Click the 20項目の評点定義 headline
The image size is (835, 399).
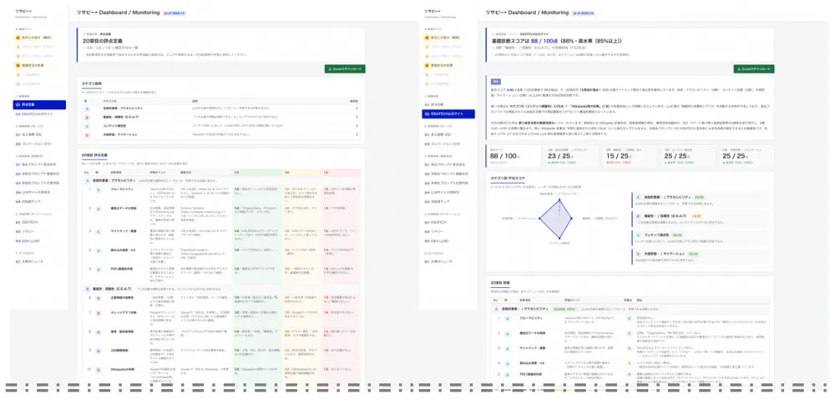[x=102, y=40]
